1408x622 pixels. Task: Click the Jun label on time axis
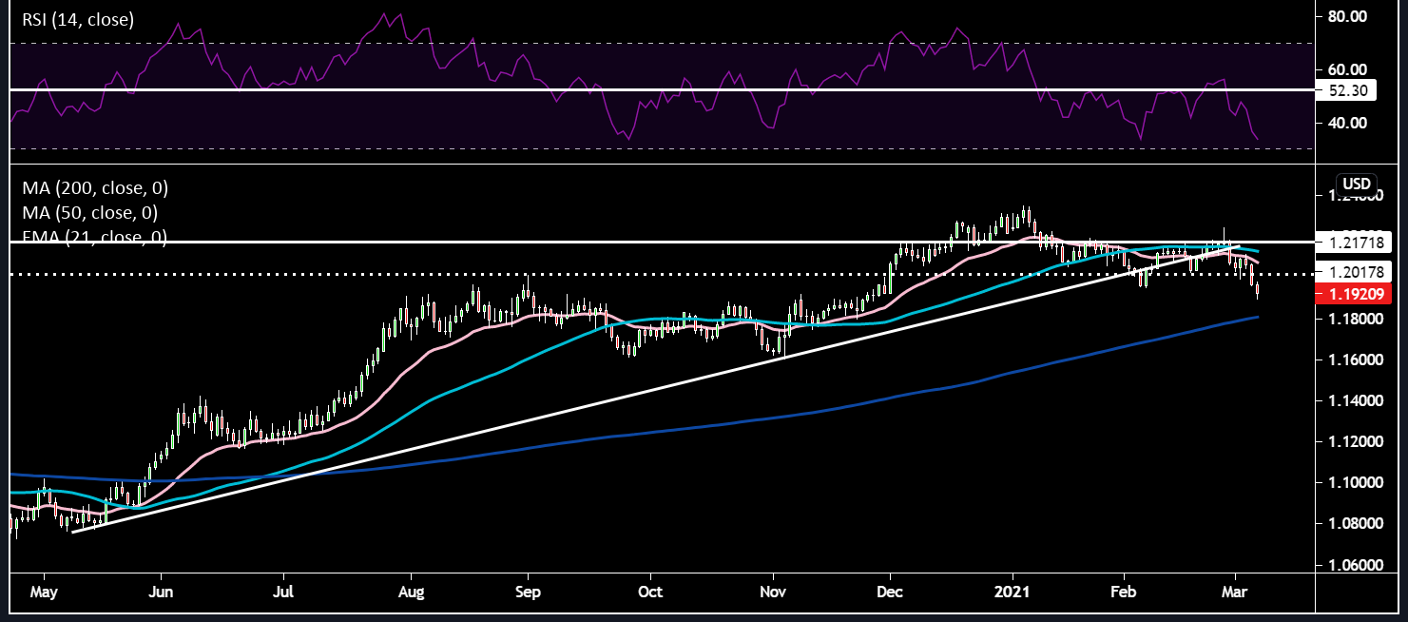161,591
